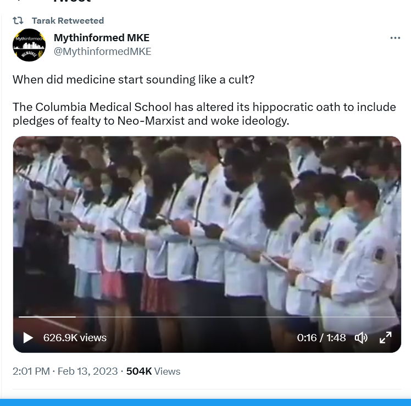
Task: Click the Mythinformed MKE display name
Action: pos(102,38)
